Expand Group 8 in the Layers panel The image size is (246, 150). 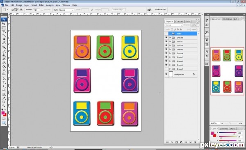point(170,38)
